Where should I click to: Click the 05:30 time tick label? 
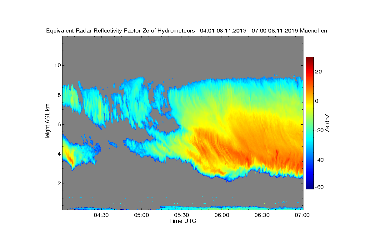click(182, 215)
